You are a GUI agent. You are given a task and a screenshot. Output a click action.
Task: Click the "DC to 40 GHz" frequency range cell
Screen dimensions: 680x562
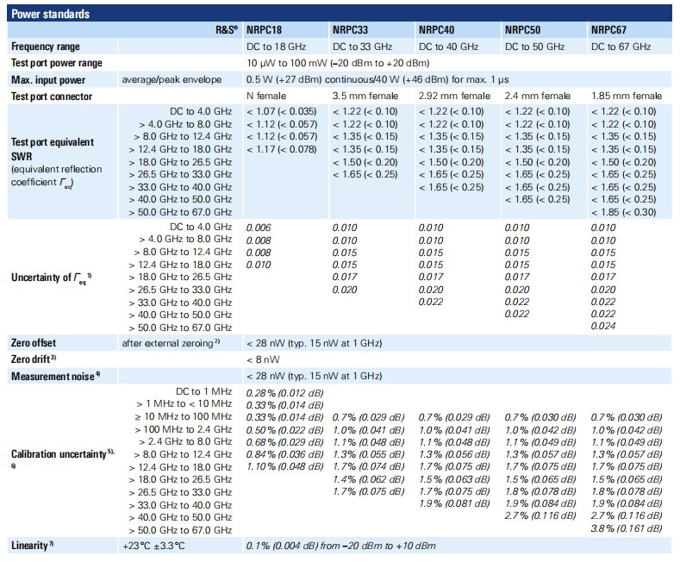tap(448, 47)
